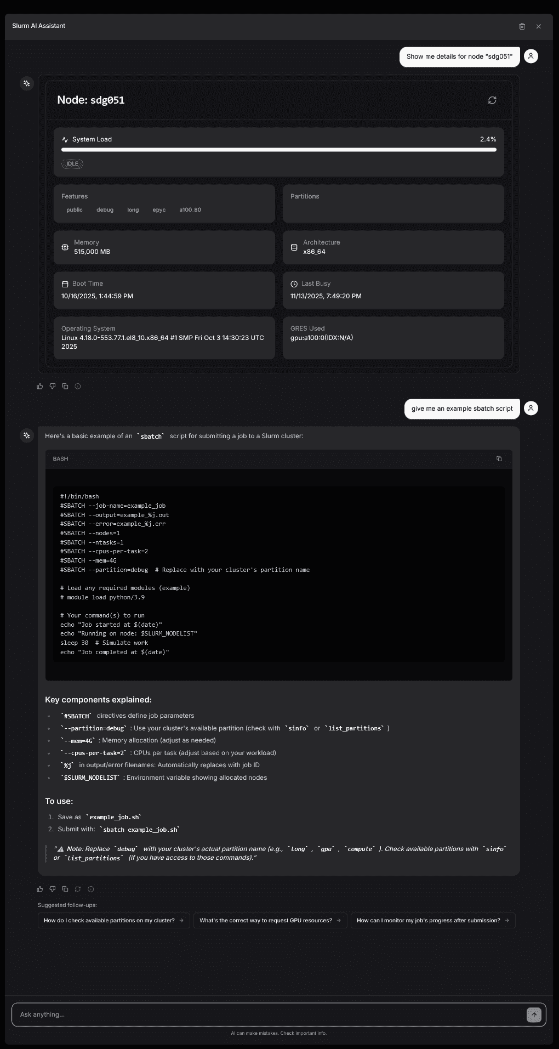Image resolution: width=559 pixels, height=1049 pixels.
Task: Click the Partitions card label
Action: pyautogui.click(x=305, y=196)
